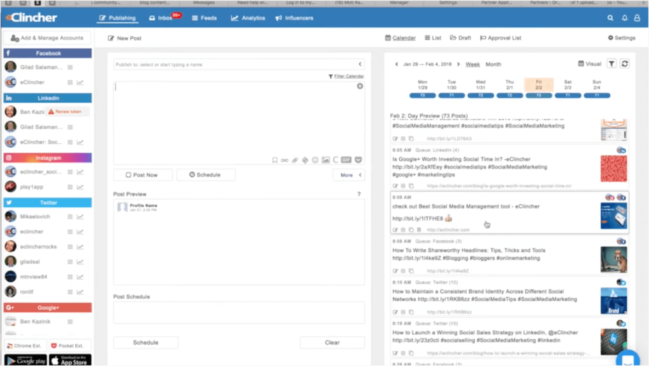
Task: Open the Publishing tab
Action: pos(117,18)
